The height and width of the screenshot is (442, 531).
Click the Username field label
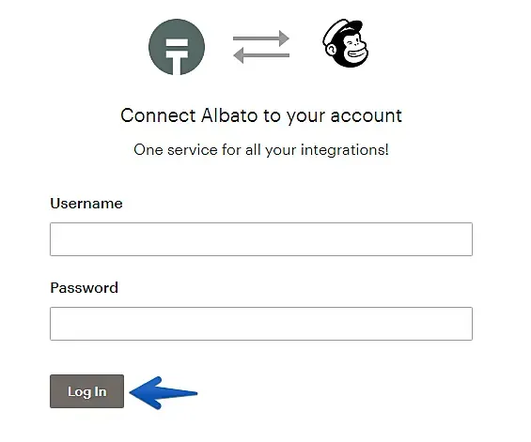click(x=86, y=204)
